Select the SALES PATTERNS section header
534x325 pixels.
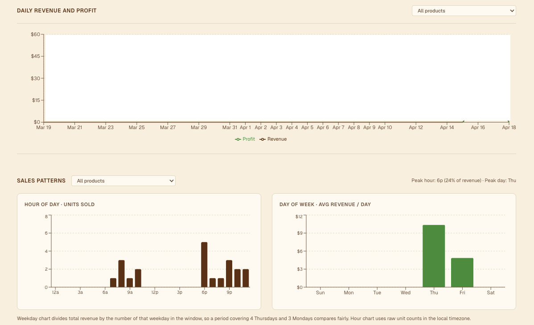[x=41, y=181]
